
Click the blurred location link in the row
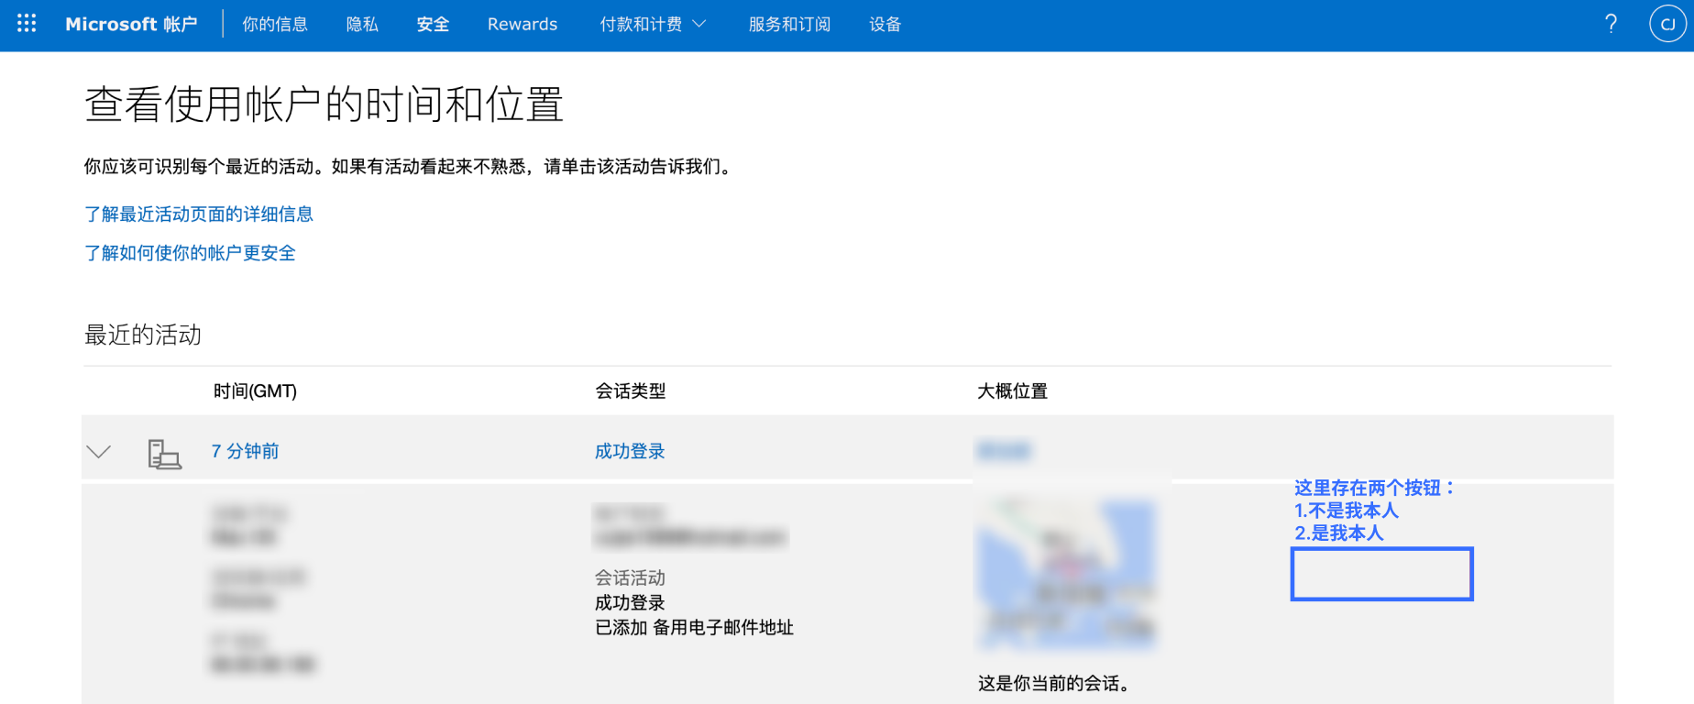tap(1004, 450)
